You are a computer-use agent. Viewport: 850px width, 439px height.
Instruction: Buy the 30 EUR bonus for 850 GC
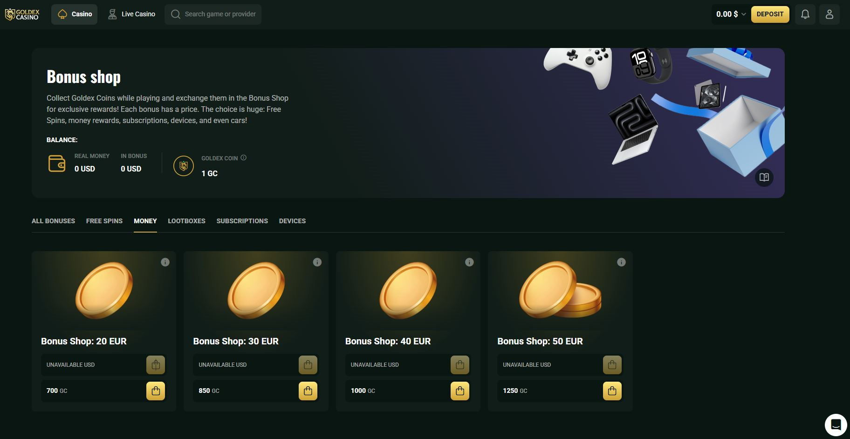click(x=308, y=391)
